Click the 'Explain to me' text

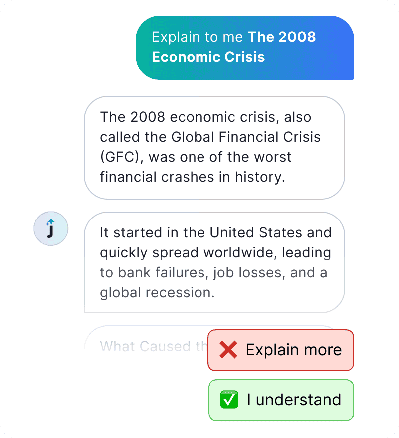click(198, 37)
